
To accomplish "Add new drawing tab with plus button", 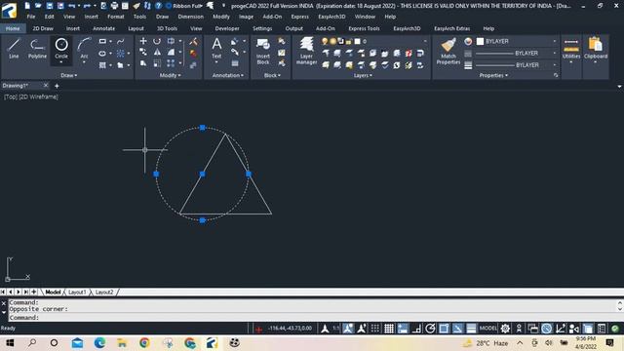I will click(57, 86).
